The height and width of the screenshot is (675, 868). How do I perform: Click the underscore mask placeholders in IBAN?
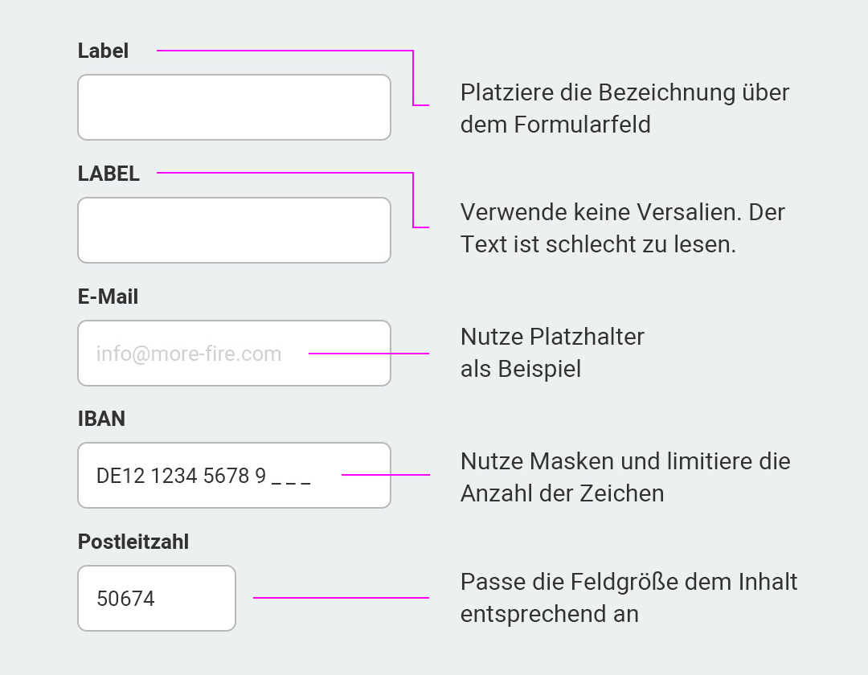pos(291,482)
